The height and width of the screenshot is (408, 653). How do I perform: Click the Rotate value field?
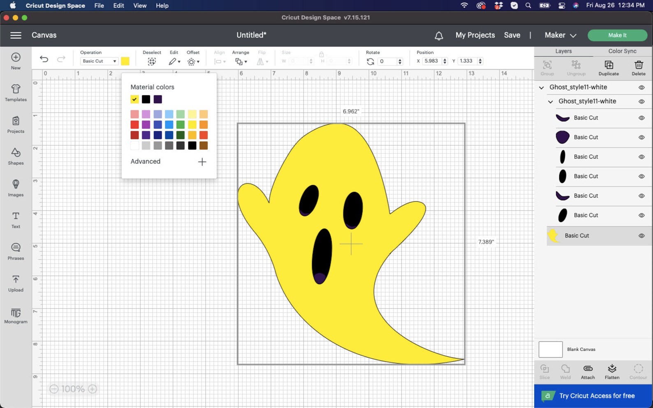[x=387, y=61]
